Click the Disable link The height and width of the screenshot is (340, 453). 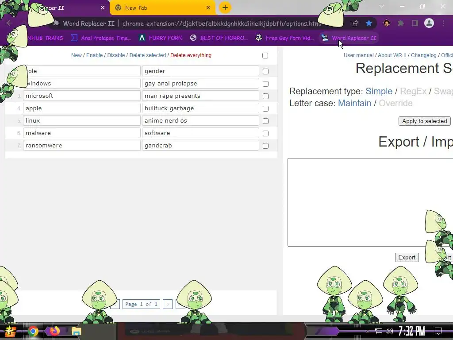tap(116, 55)
